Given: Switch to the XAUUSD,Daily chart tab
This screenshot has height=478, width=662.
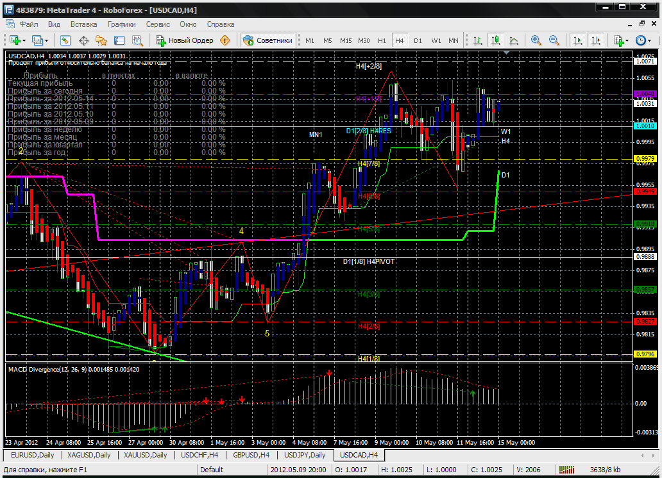Looking at the screenshot, I should click(x=145, y=455).
